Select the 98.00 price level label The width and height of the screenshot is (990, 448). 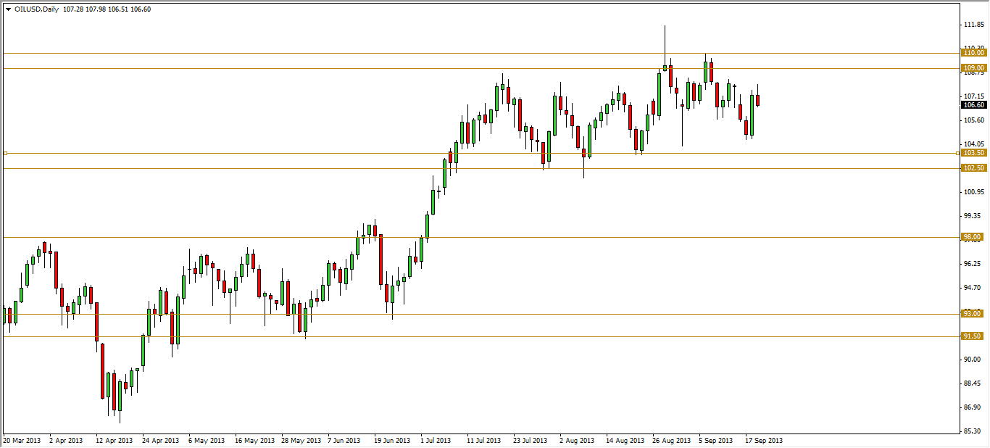tap(973, 237)
